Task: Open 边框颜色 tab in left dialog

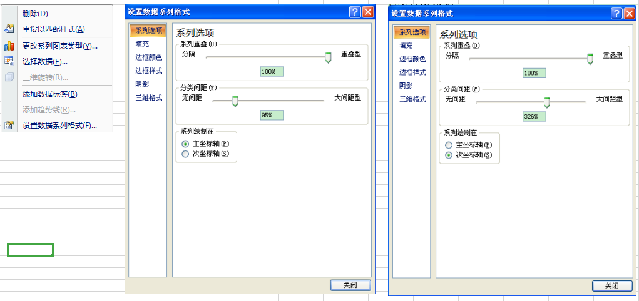Action: (x=149, y=57)
